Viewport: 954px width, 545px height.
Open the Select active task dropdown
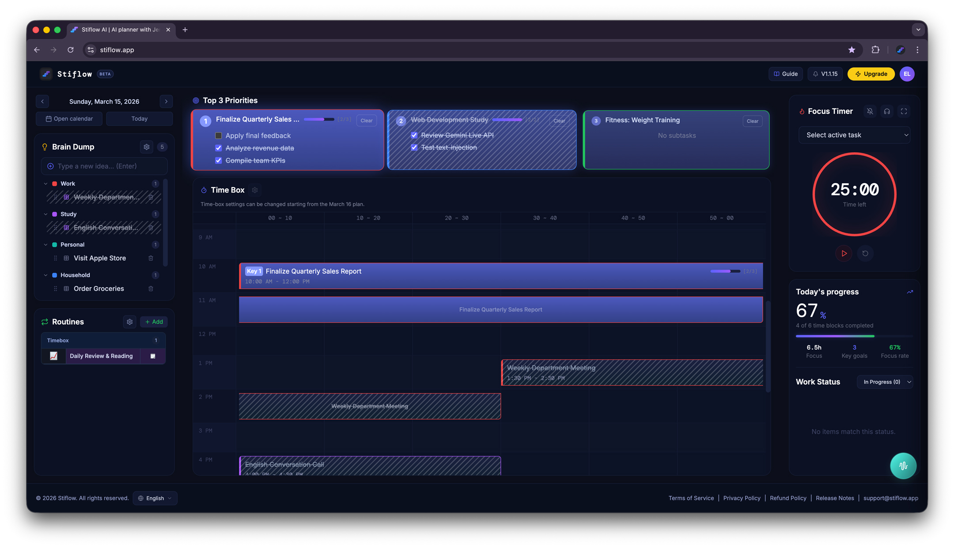[854, 135]
